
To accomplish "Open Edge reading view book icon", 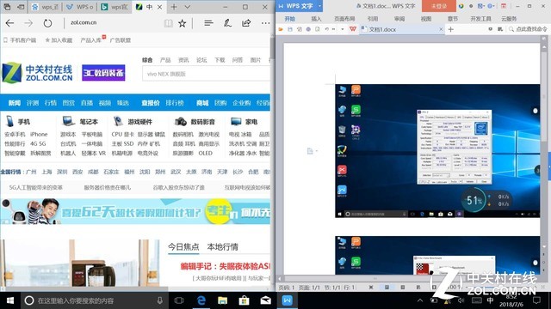I will [x=169, y=23].
